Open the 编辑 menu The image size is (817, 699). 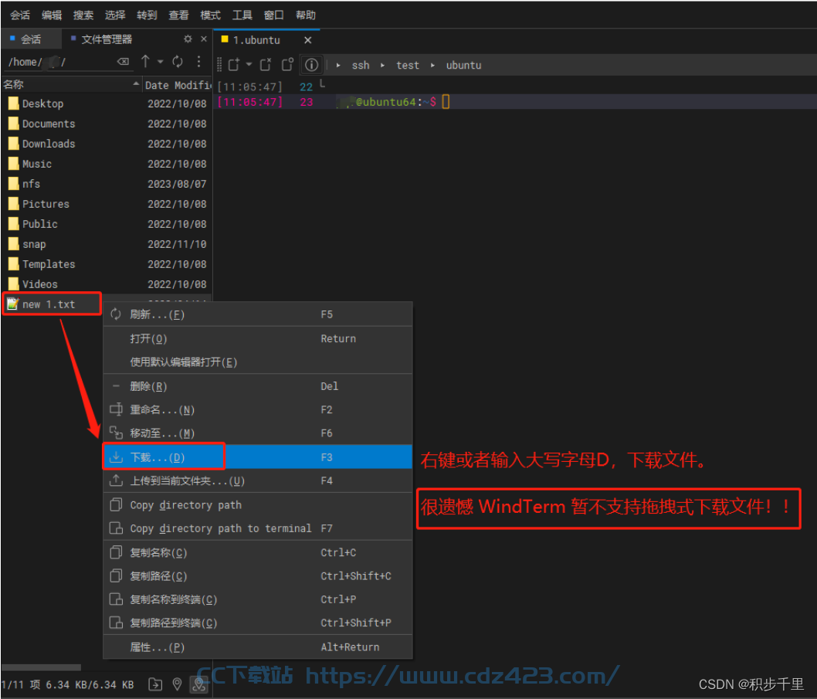click(52, 15)
